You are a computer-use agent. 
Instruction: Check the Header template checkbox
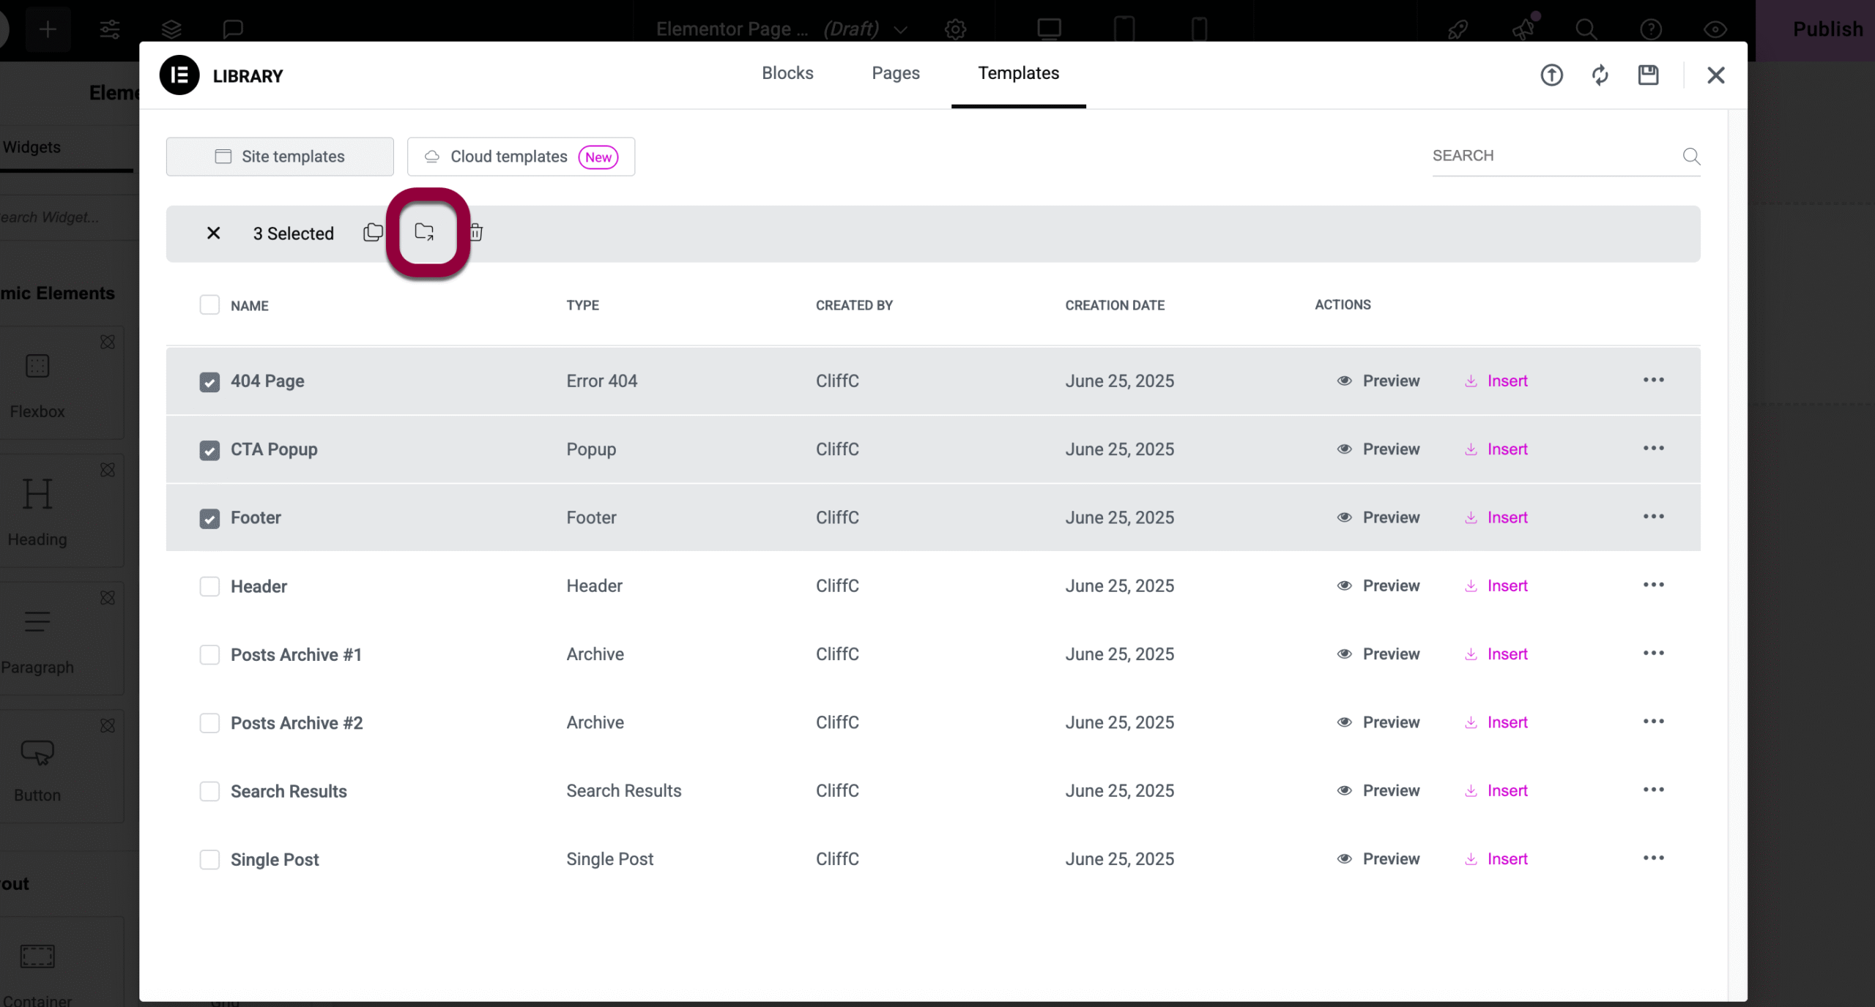click(x=209, y=587)
